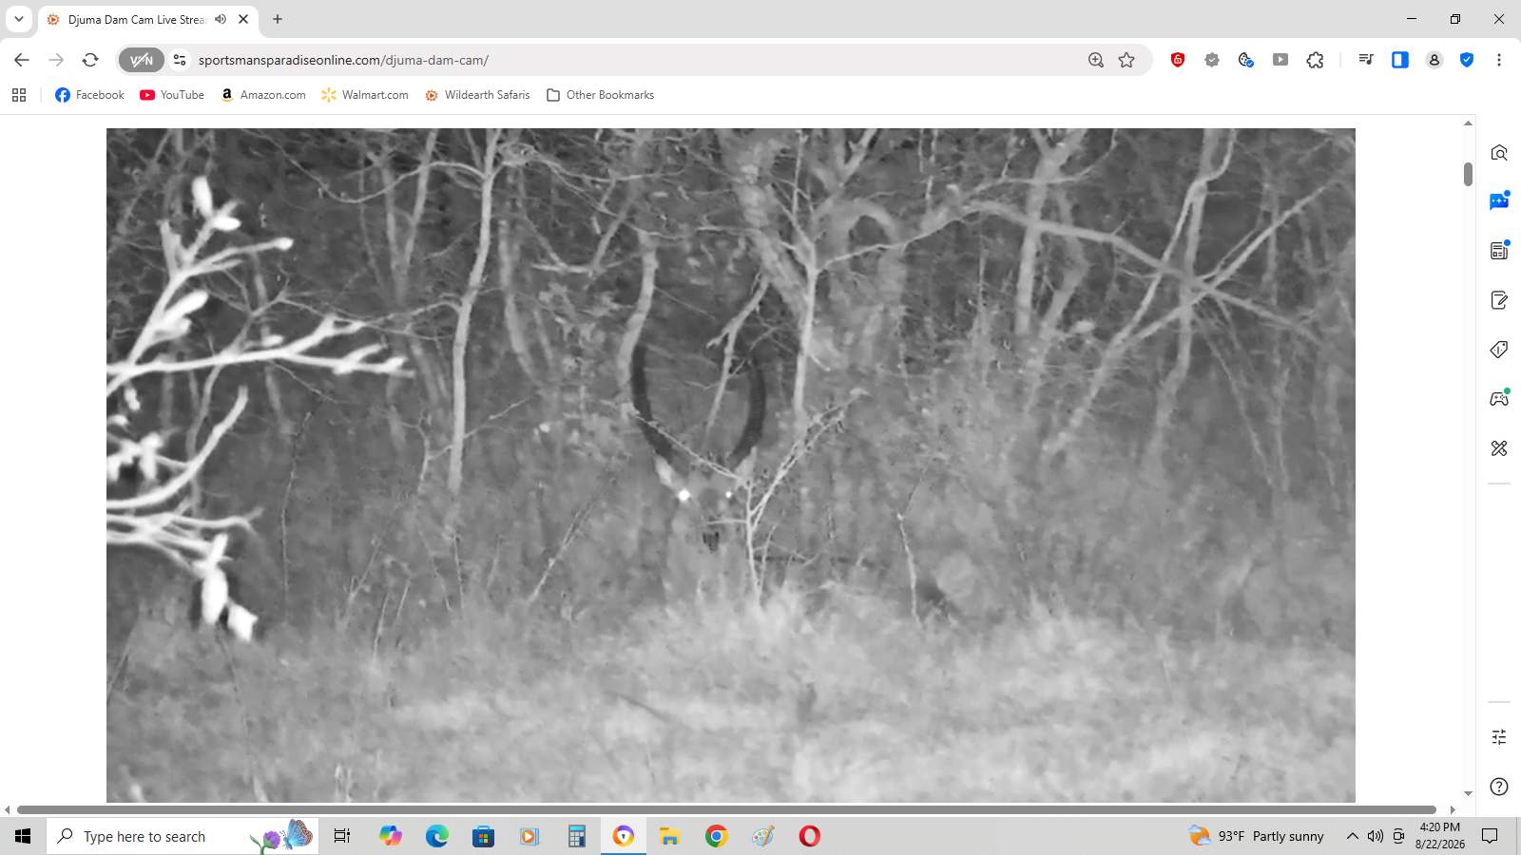Click the horizontal page scrollbar

(x=726, y=809)
